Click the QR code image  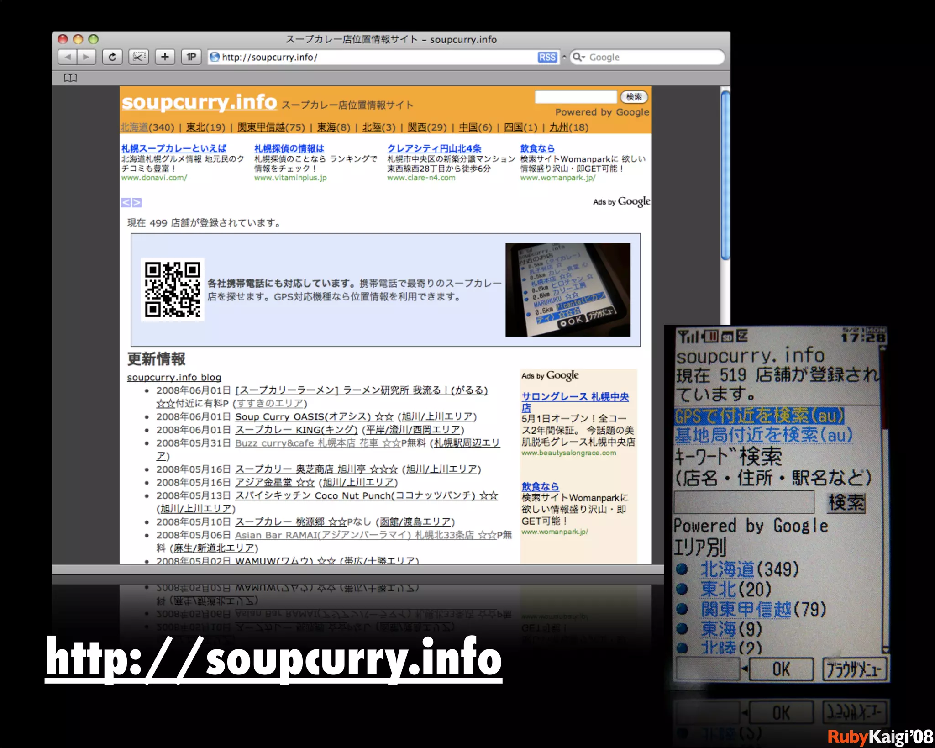(173, 290)
